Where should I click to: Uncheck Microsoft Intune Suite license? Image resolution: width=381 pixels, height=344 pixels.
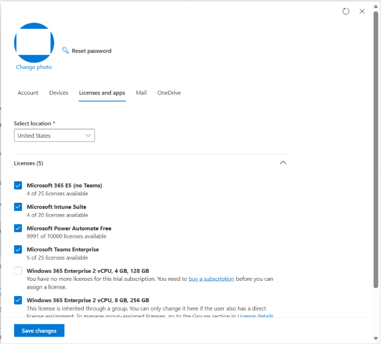point(18,207)
